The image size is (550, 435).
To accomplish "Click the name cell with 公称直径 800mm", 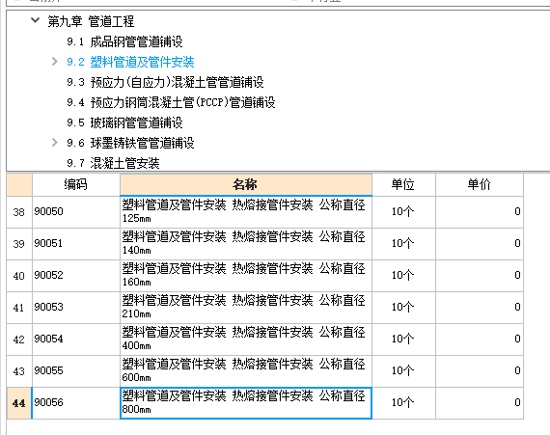I will coord(246,403).
